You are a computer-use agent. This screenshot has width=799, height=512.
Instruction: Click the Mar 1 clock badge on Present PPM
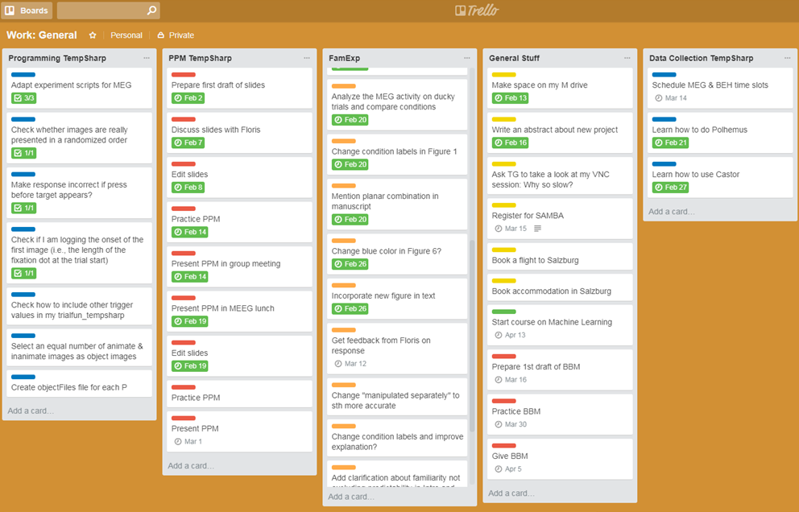point(188,442)
